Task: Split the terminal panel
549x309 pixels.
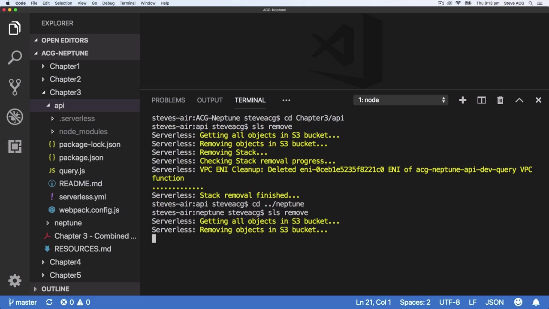Action: [x=481, y=100]
